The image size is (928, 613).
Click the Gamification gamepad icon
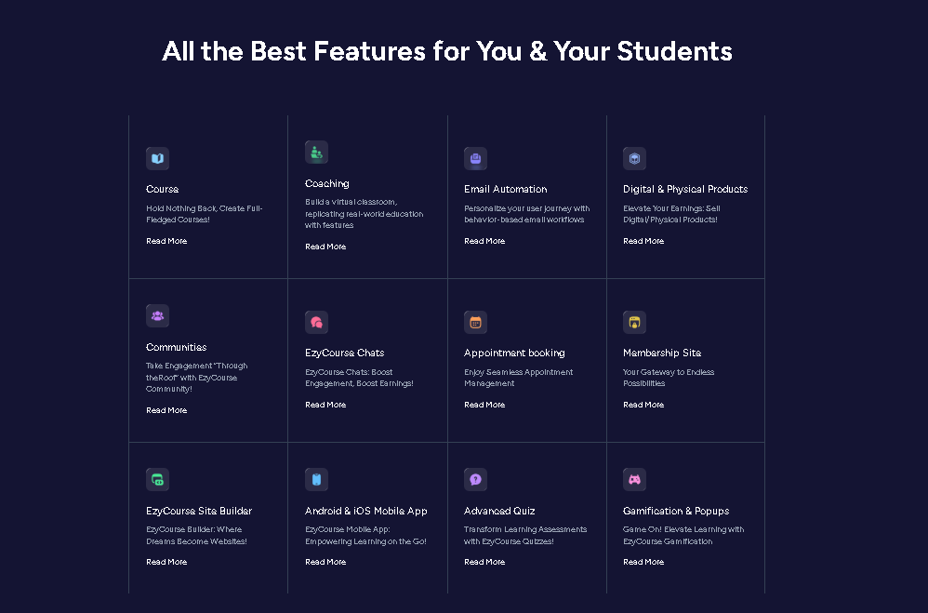coord(634,480)
